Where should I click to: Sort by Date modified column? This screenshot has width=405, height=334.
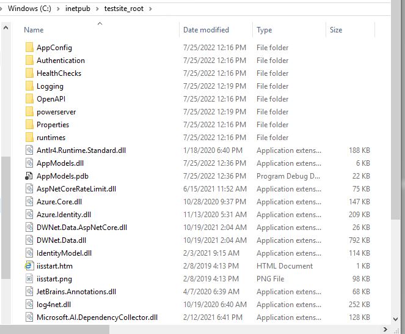click(206, 30)
